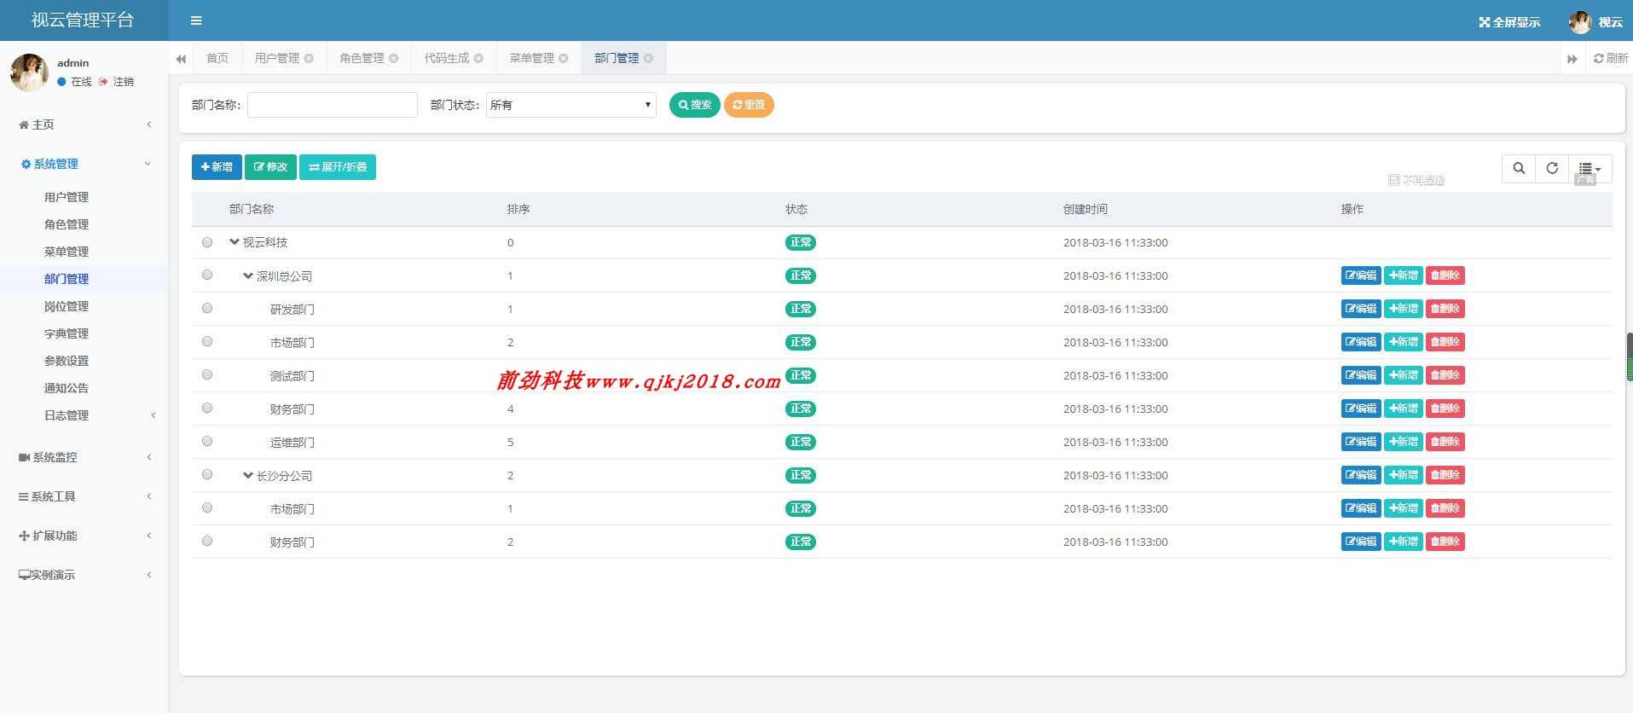
Task: Edit the 深圳总公司 department
Action: (1361, 275)
